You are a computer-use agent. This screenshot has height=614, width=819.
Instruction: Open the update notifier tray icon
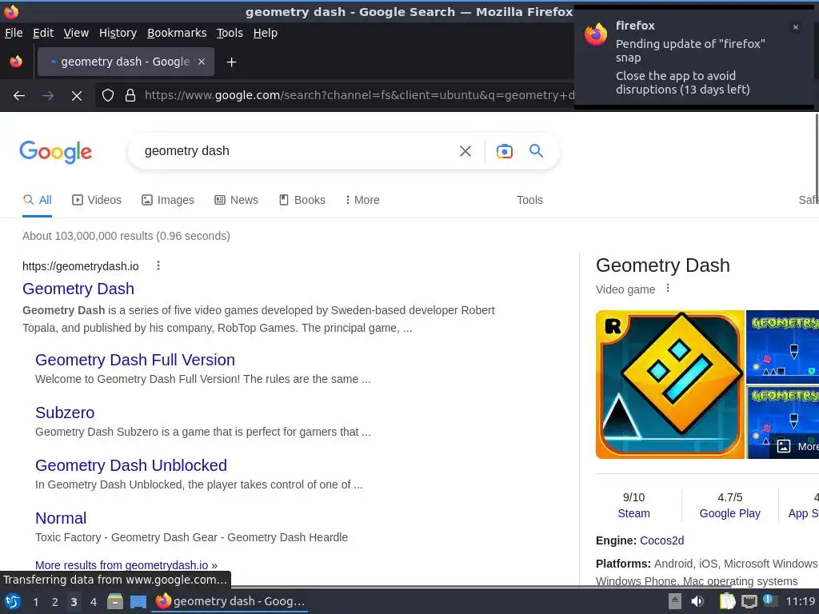click(x=770, y=600)
